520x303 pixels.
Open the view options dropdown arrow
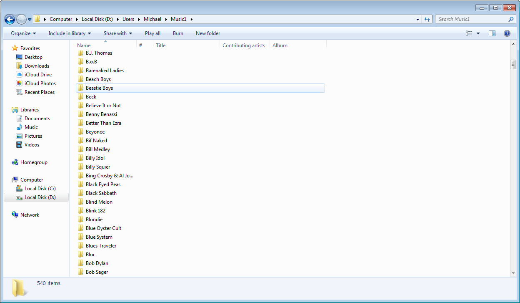click(478, 33)
